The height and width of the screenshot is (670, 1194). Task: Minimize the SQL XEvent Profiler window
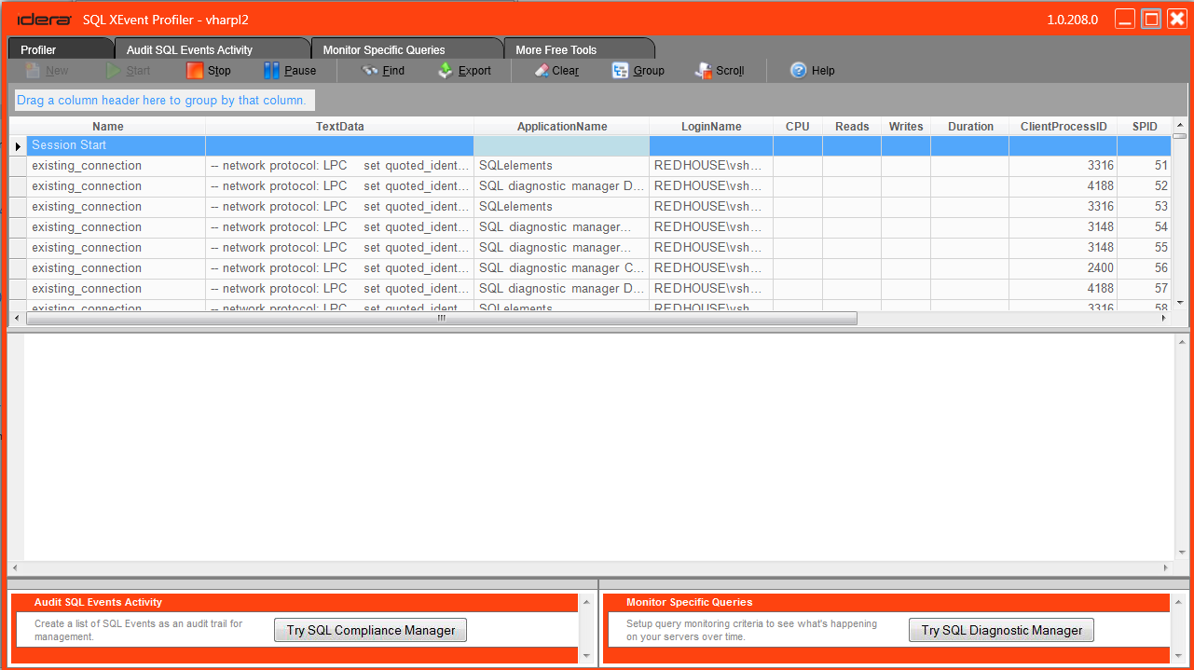point(1126,20)
